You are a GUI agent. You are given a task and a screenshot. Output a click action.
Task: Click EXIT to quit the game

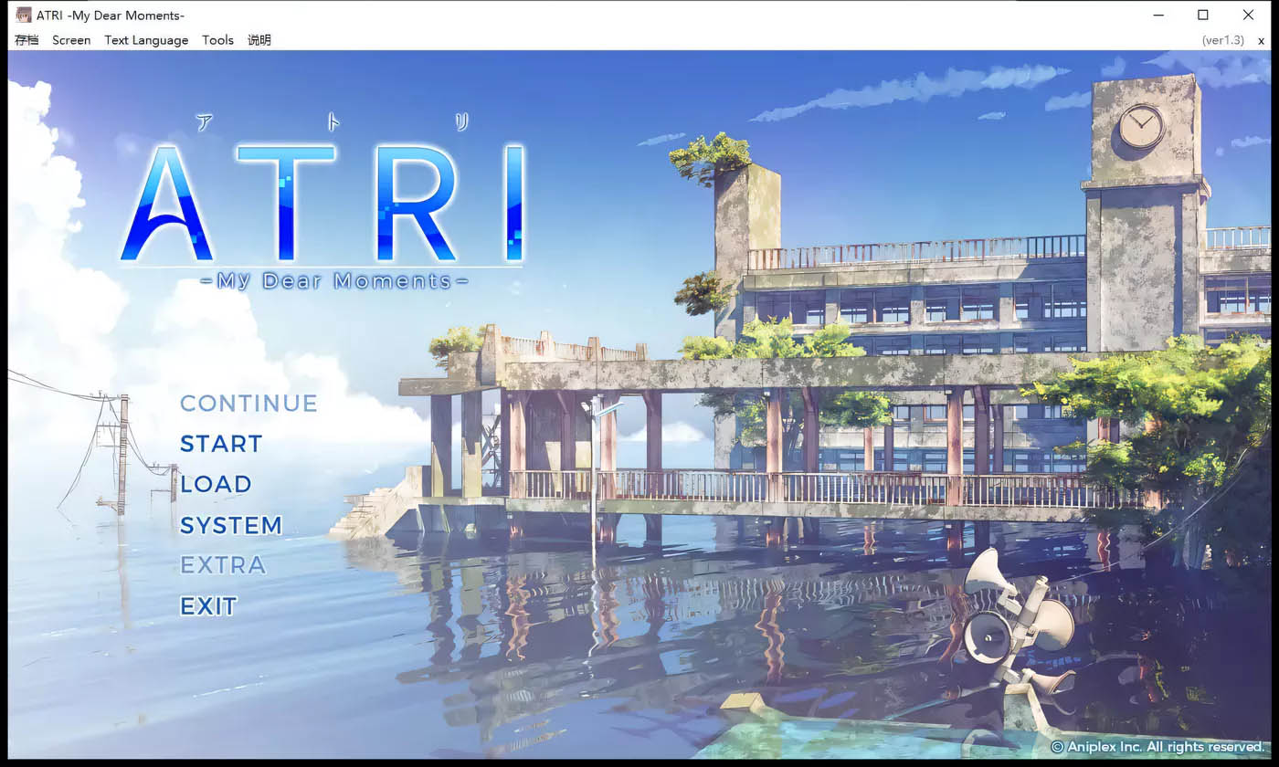(207, 605)
